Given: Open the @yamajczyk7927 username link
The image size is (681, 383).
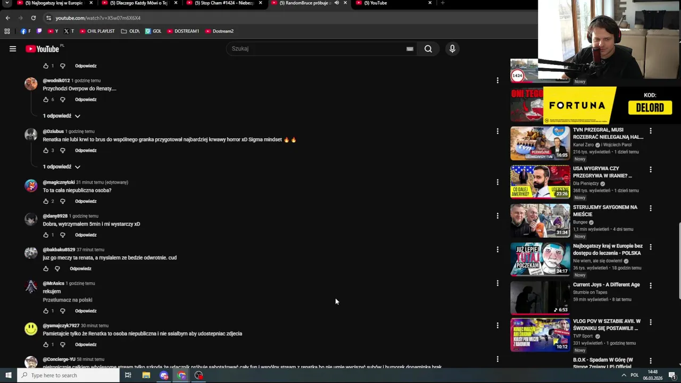Looking at the screenshot, I should click(x=61, y=326).
